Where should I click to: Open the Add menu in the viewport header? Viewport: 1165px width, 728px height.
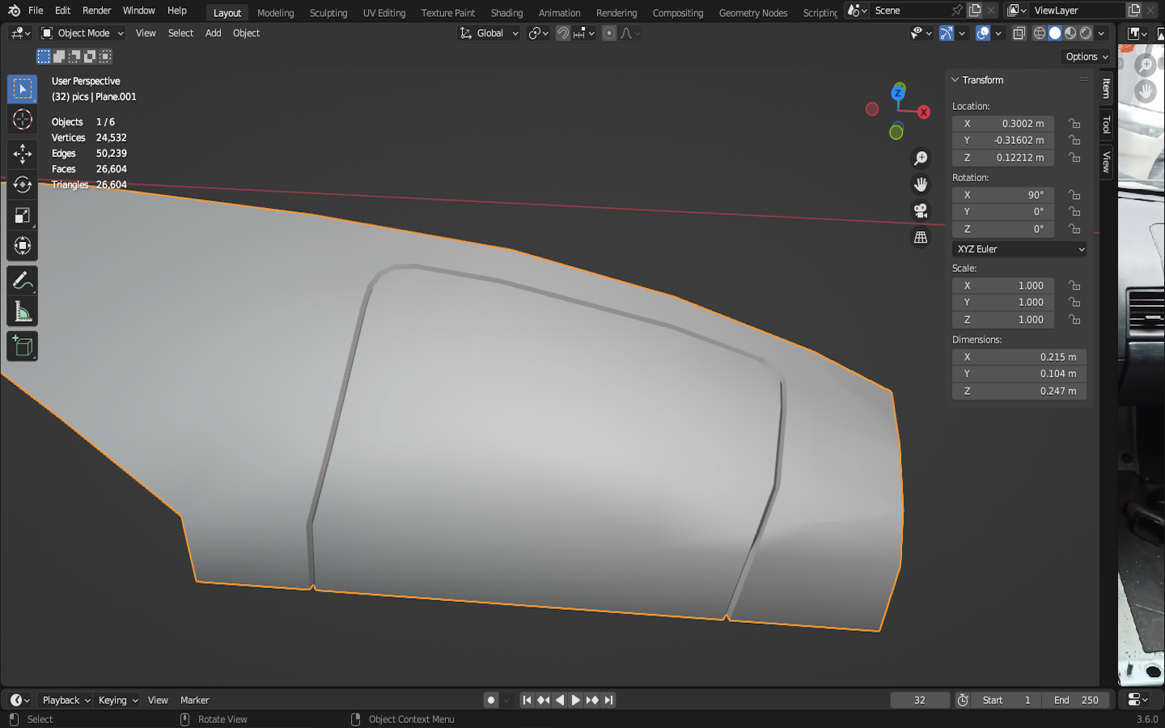coord(213,33)
